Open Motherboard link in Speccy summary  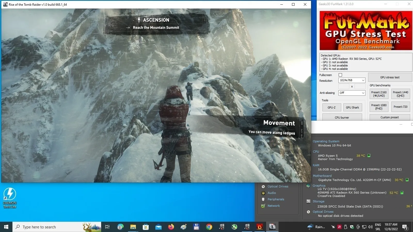click(x=322, y=176)
